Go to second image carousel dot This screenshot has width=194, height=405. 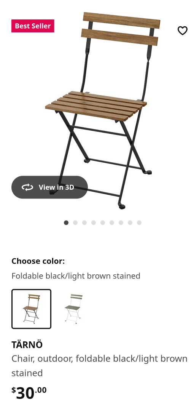(75, 223)
